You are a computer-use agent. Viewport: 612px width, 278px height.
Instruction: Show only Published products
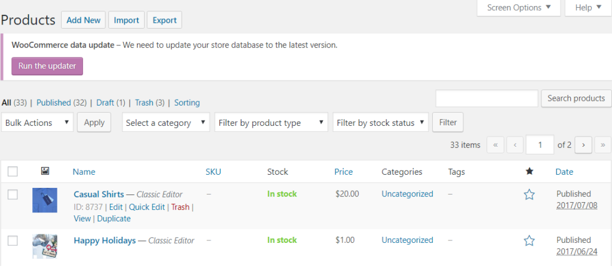tap(54, 103)
